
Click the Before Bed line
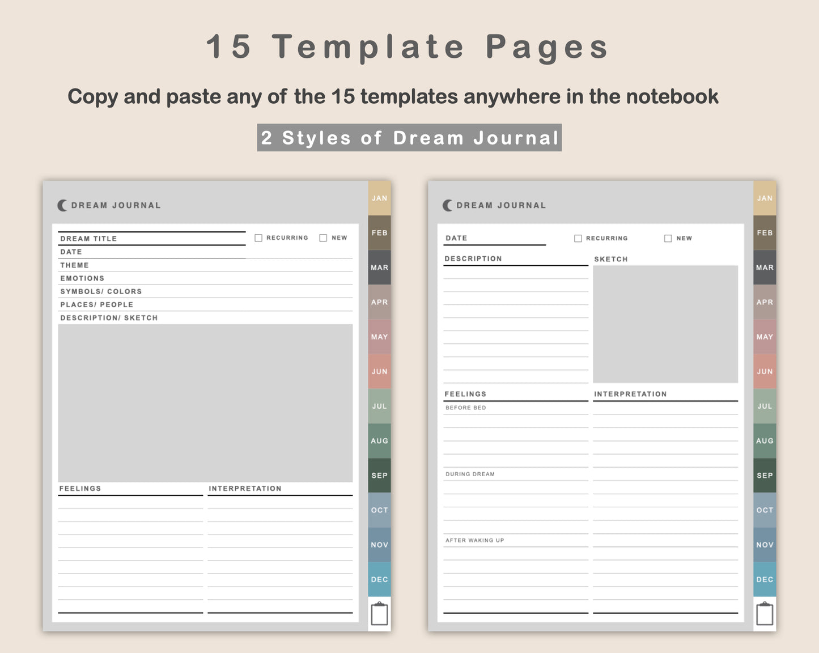(x=516, y=408)
